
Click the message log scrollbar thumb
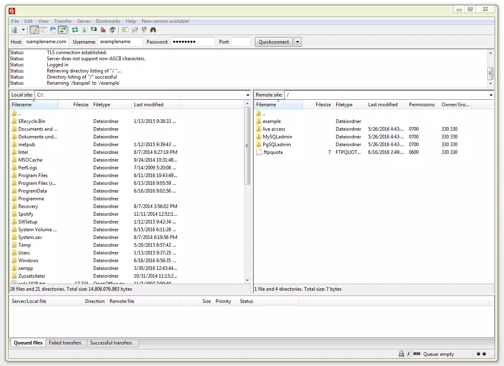(491, 73)
